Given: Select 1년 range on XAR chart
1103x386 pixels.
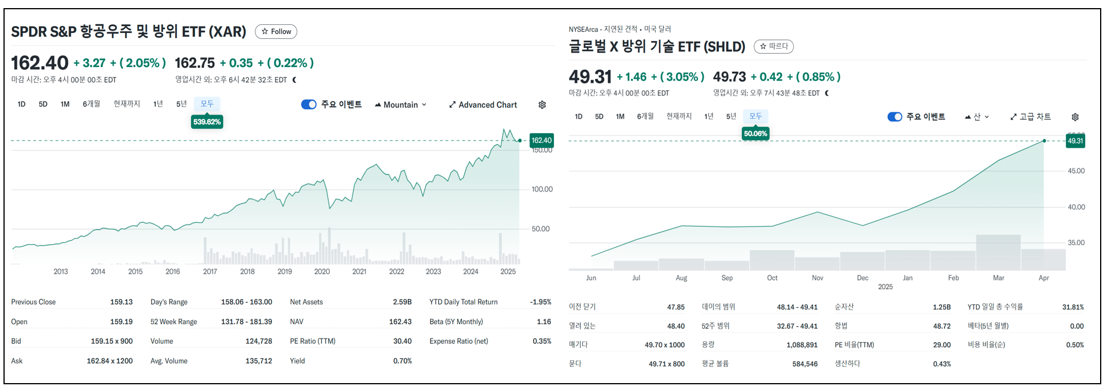Looking at the screenshot, I should 158,104.
